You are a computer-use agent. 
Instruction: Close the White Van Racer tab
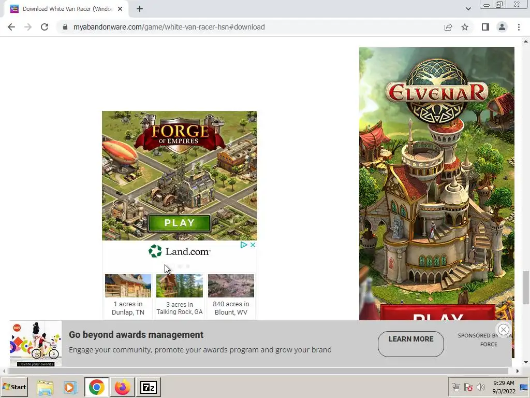click(x=120, y=9)
